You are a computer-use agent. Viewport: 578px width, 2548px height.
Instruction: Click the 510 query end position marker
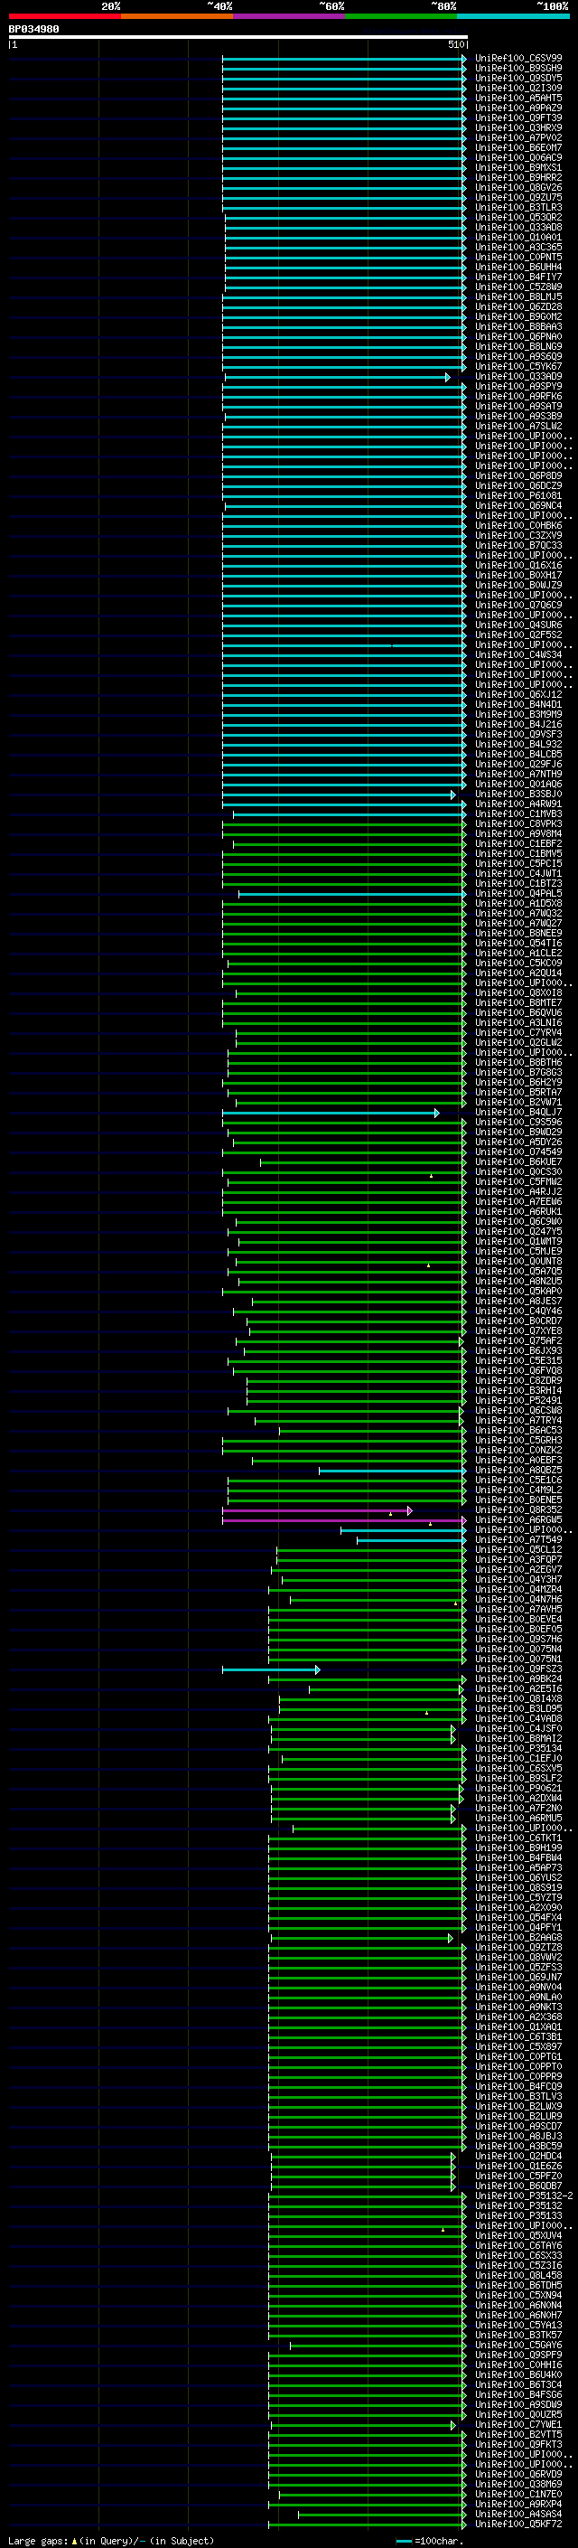coord(455,44)
